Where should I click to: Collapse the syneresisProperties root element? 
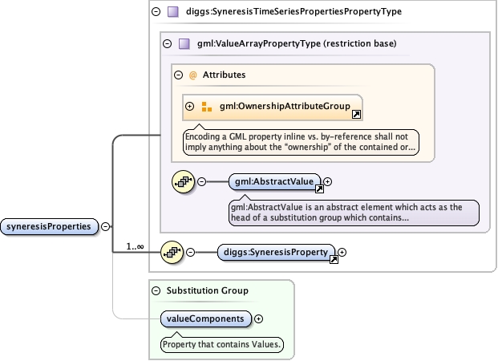(106, 226)
